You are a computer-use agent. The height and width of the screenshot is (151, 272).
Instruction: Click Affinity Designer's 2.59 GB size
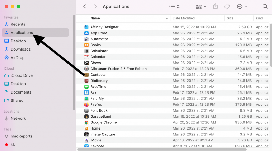[245, 27]
